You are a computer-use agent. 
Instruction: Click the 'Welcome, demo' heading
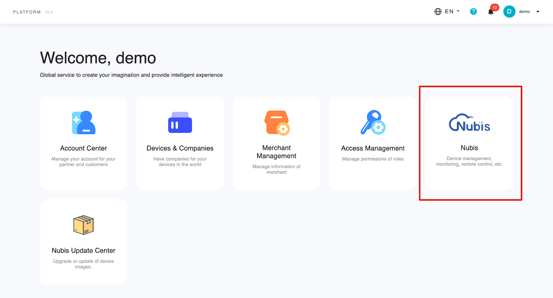pos(98,58)
